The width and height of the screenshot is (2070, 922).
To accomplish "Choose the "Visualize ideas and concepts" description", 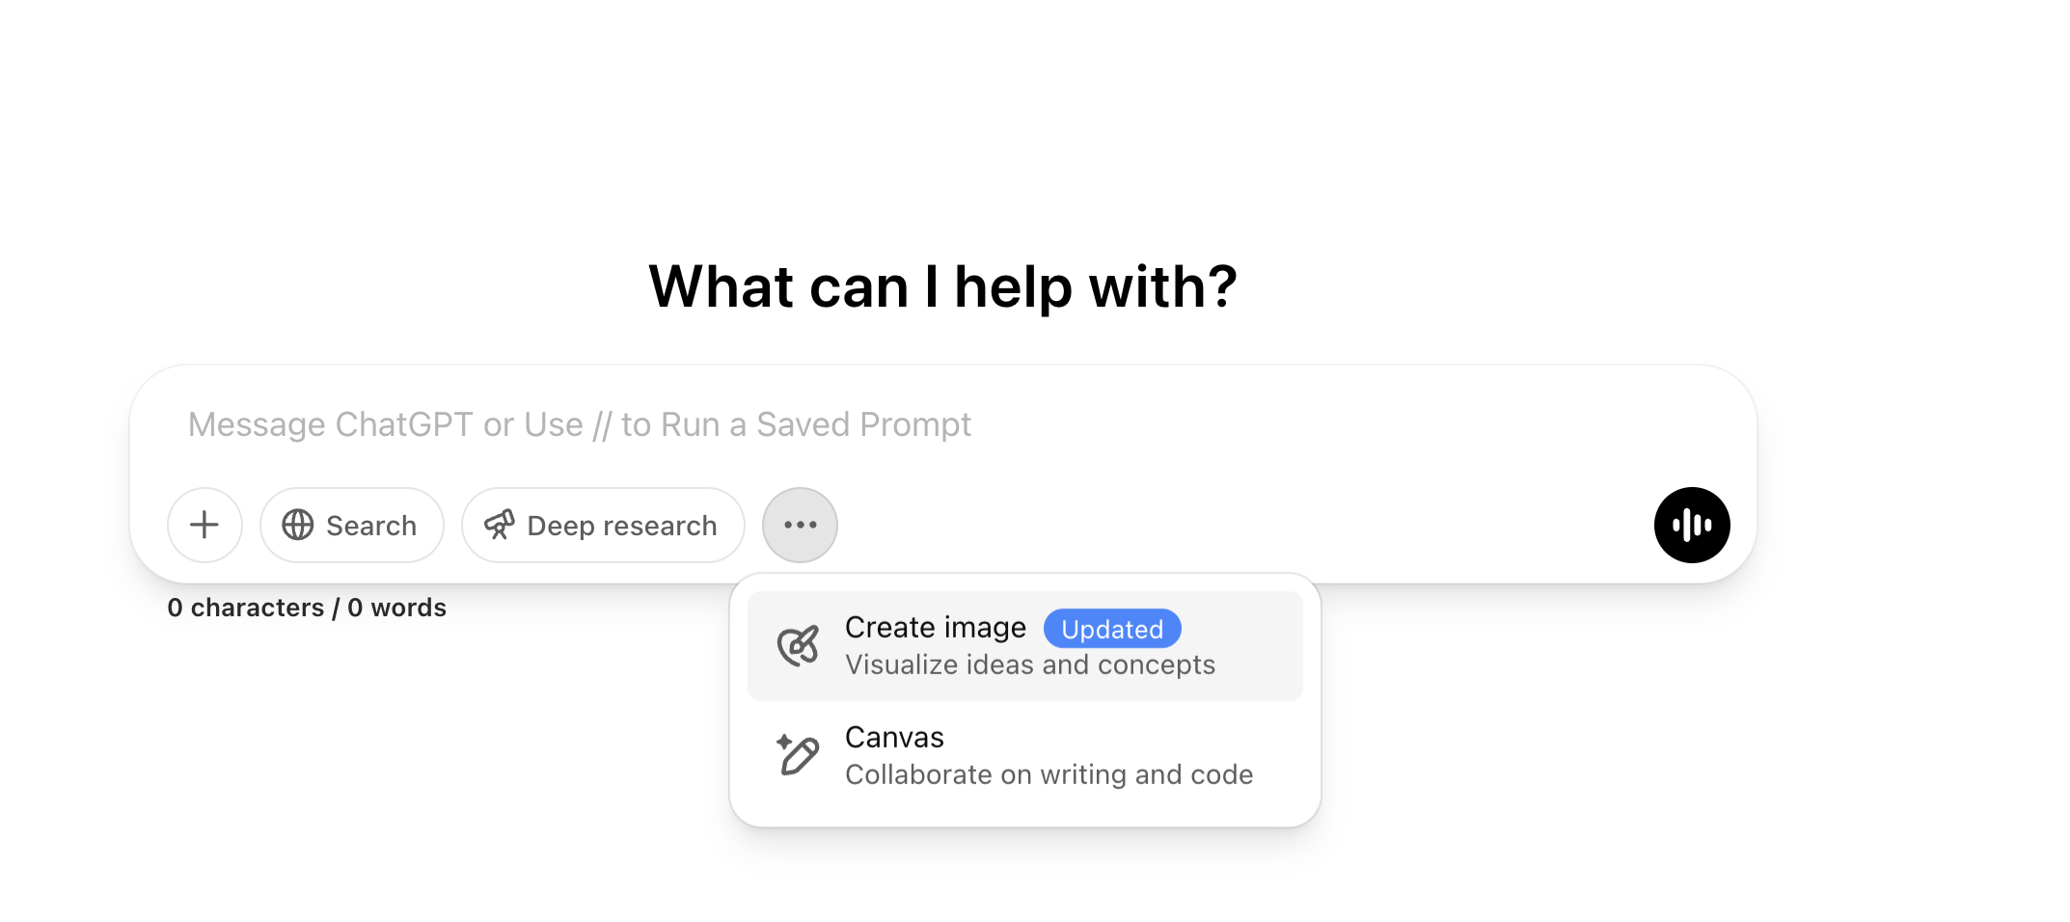I will [x=1029, y=665].
